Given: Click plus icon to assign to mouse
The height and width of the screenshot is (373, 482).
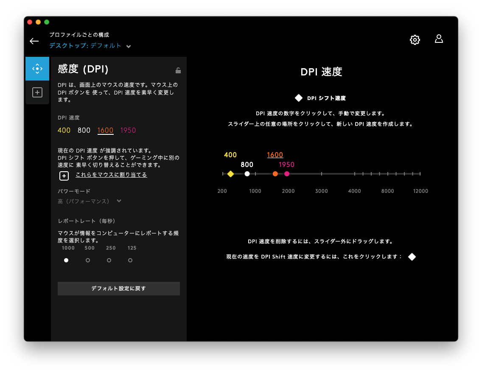Looking at the screenshot, I should pos(64,175).
